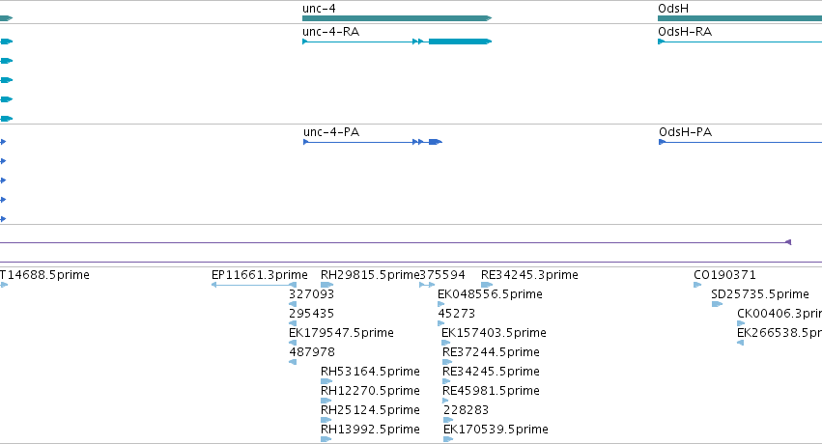Open the OdsH gene label
This screenshot has width=822, height=444.
tap(673, 9)
